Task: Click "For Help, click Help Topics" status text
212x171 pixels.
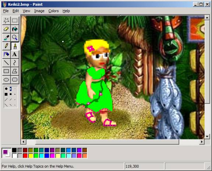Action: (38, 166)
